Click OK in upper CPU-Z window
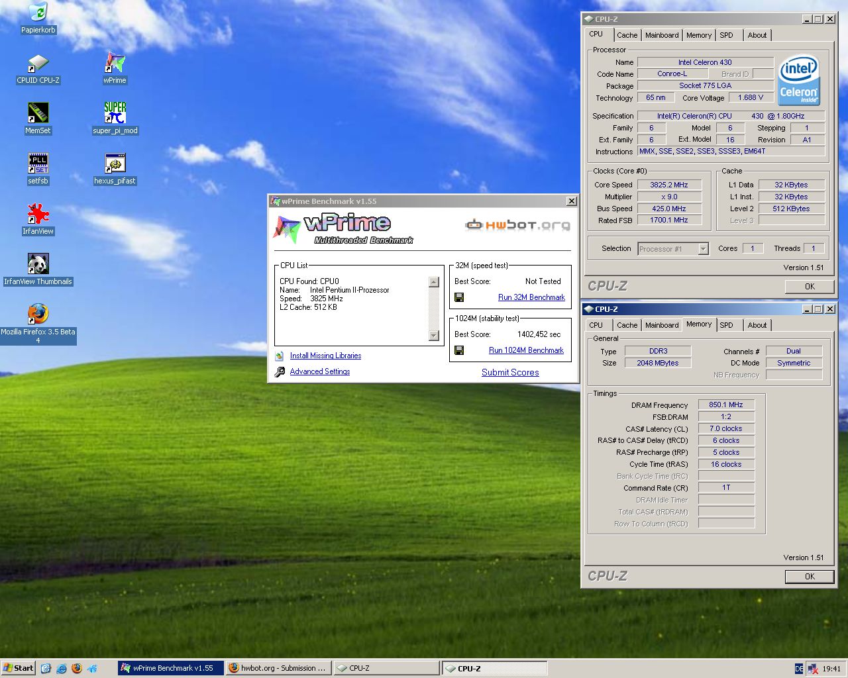Screen dimensions: 848x678 coord(810,287)
